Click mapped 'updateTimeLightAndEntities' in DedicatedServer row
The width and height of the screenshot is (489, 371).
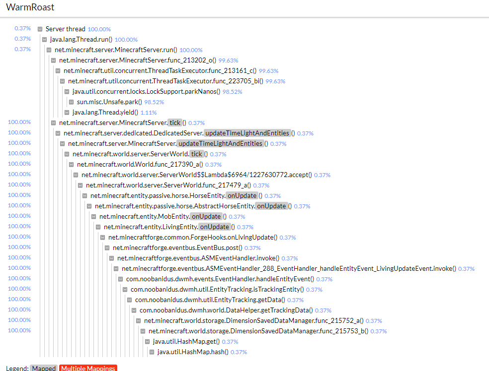pyautogui.click(x=247, y=133)
